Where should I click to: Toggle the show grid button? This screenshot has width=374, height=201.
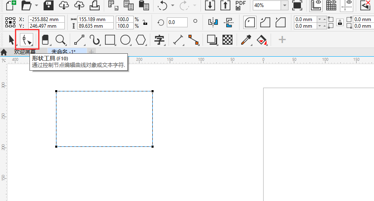tap(331, 5)
